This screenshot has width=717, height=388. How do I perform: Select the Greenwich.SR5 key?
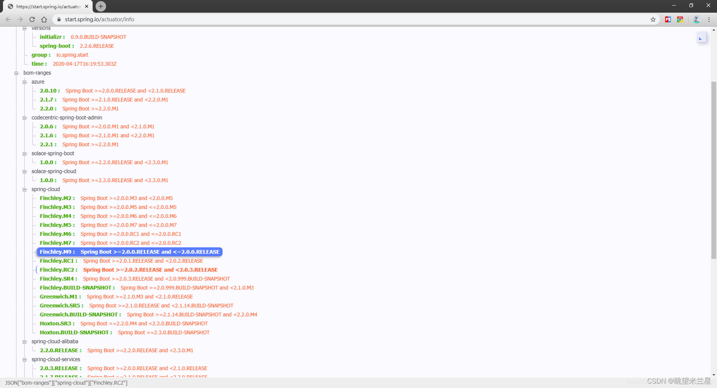click(x=60, y=306)
